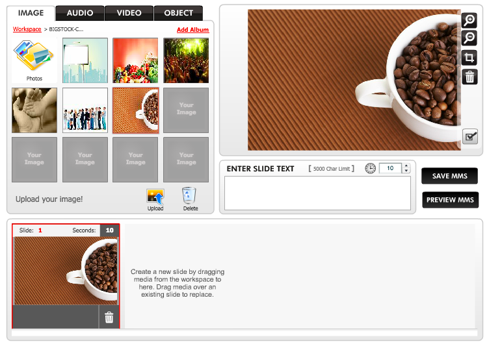The width and height of the screenshot is (489, 346).
Task: Click the horizontal scrollbar below slides
Action: coord(244,333)
